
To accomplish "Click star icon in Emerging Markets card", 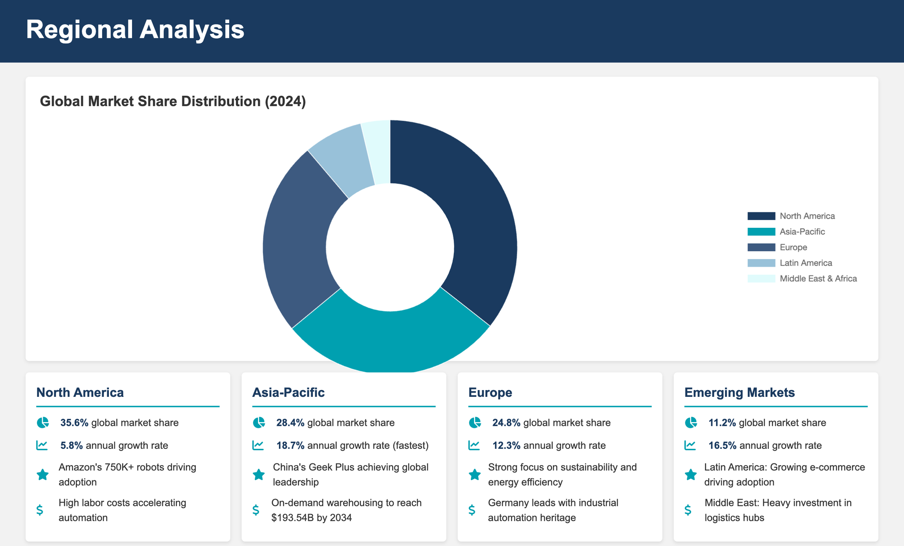I will point(691,475).
